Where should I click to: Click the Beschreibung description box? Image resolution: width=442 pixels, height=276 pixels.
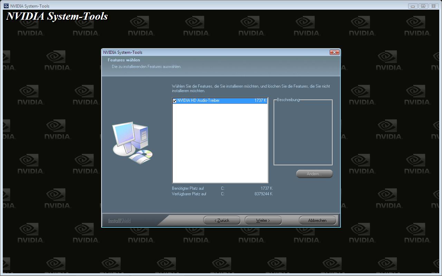303,132
